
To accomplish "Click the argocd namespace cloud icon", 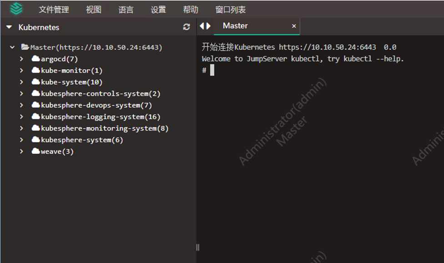I will (35, 59).
